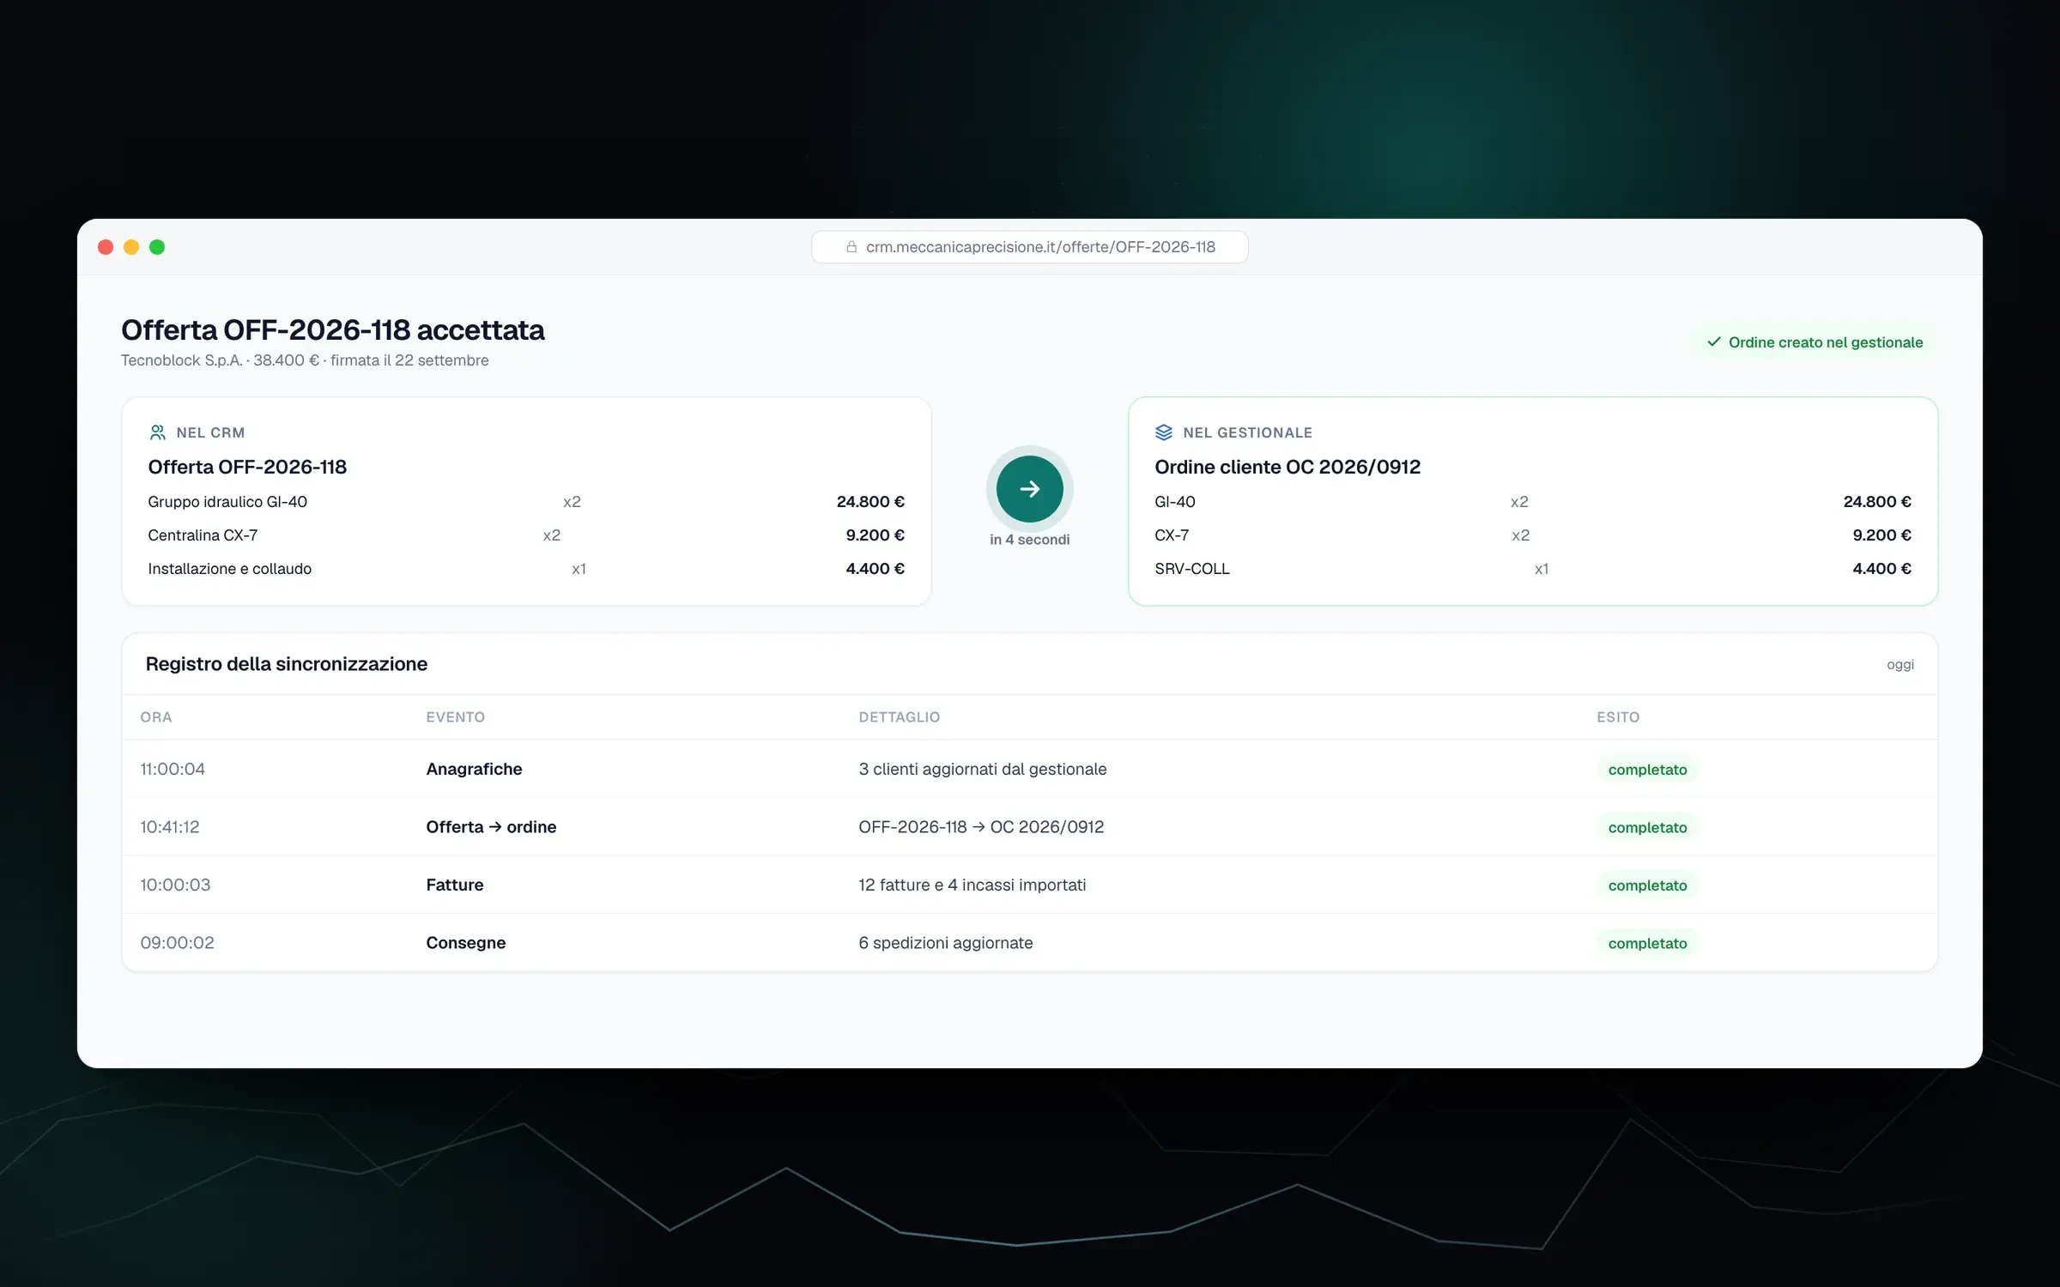Viewport: 2060px width, 1287px height.
Task: Click time 09:00:02
Action: click(x=177, y=942)
